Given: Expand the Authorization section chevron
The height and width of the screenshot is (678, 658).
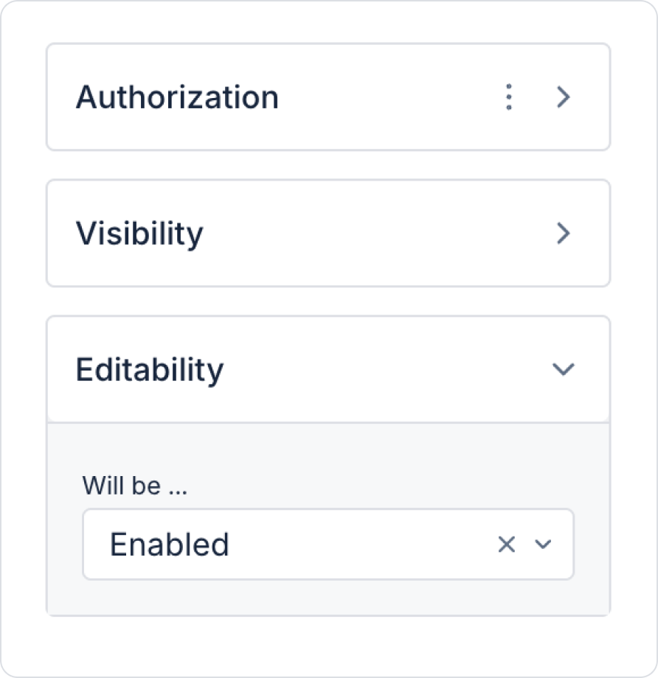Looking at the screenshot, I should coord(564,97).
